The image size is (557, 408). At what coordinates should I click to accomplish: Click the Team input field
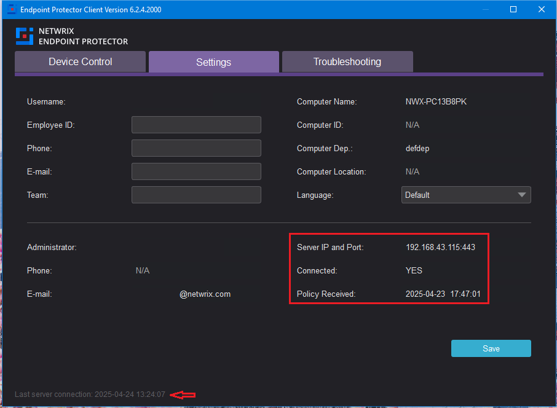[x=196, y=195]
